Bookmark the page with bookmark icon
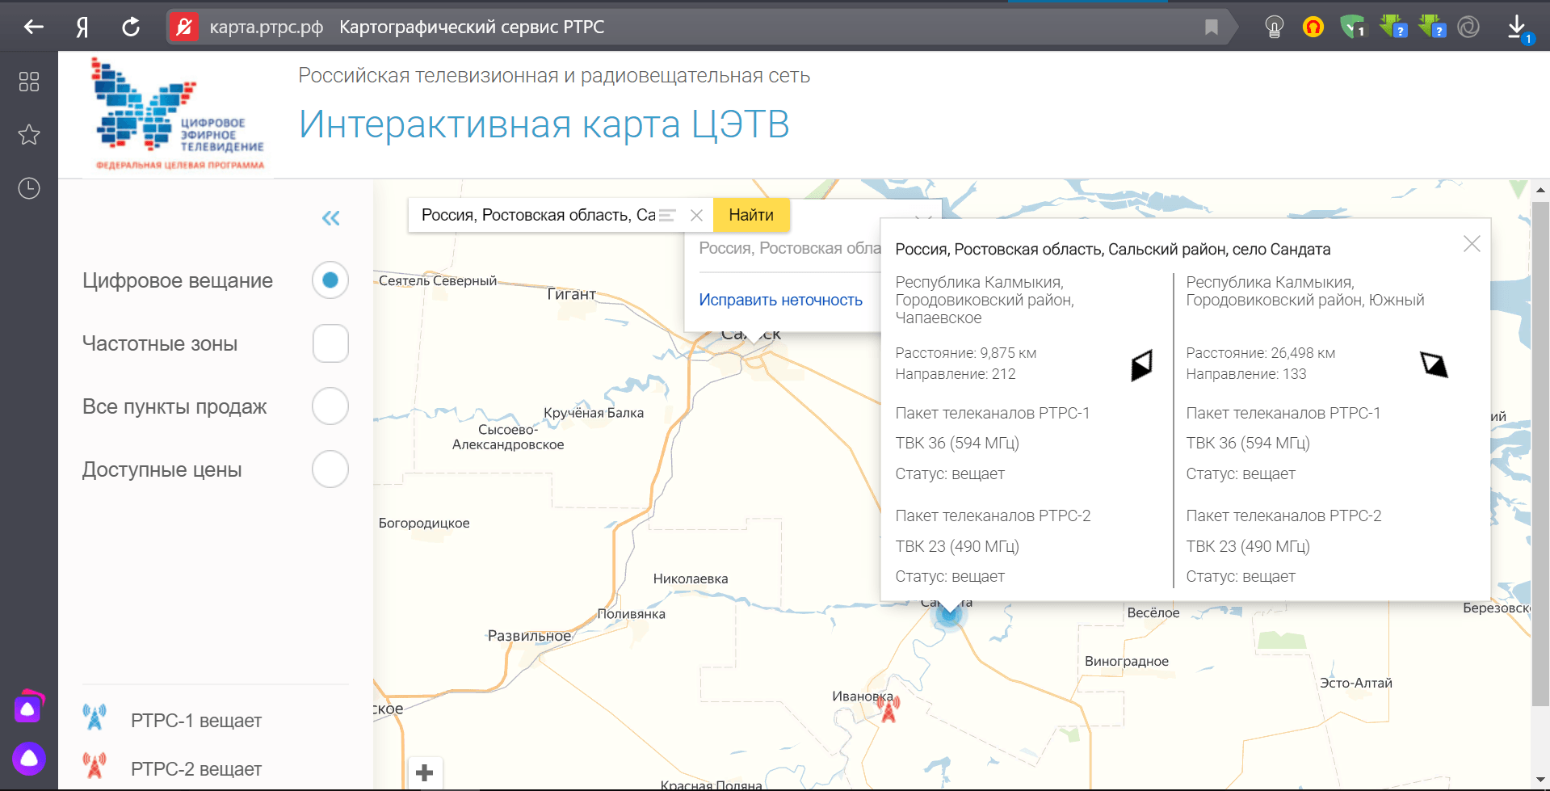1550x791 pixels. (x=1212, y=27)
